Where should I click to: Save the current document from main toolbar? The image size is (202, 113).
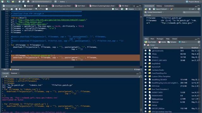coord(20,2)
